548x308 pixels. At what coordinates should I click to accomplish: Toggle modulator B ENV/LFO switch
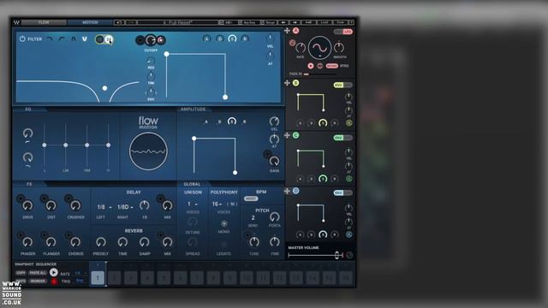pos(342,86)
